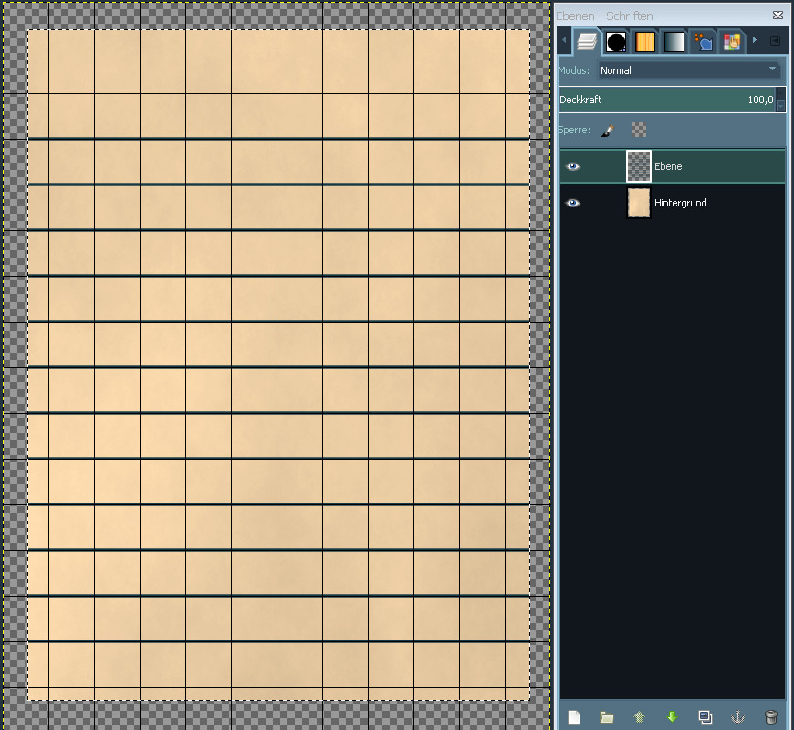This screenshot has width=794, height=730.
Task: Raise the layer with the up arrow
Action: point(639,717)
